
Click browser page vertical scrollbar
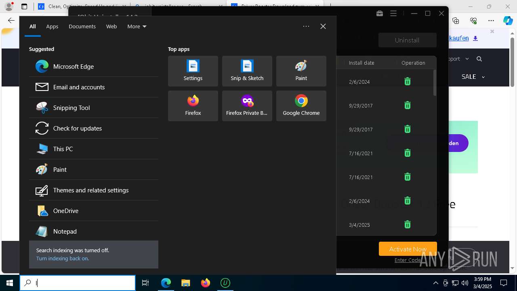(512, 63)
